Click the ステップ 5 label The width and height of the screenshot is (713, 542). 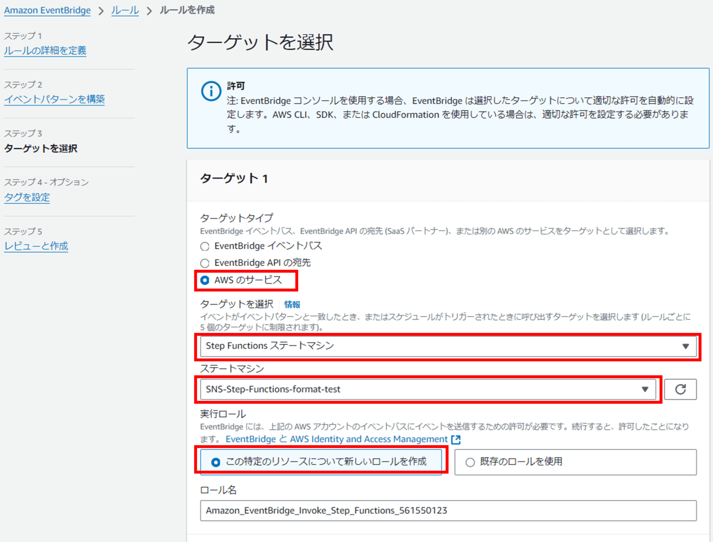click(23, 231)
